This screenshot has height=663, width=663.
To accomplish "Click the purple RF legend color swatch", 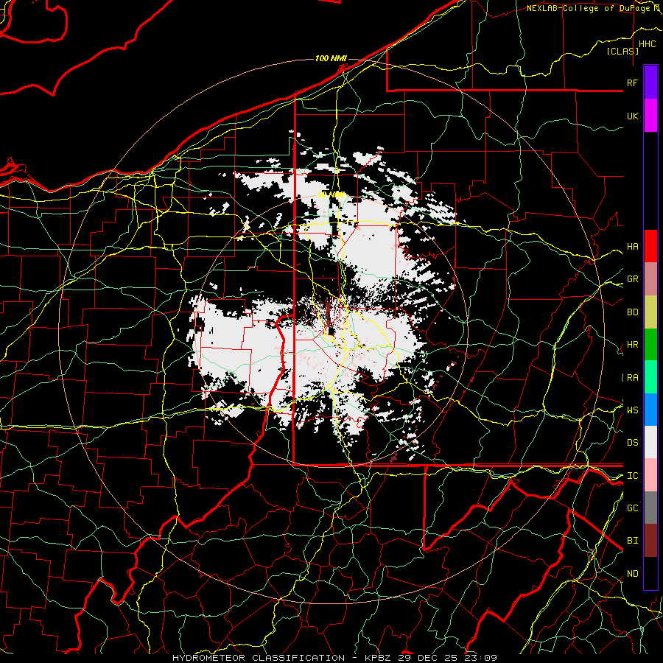I will point(650,83).
